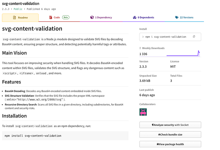
Task: Click the Collaborators label
Action: (x=147, y=104)
